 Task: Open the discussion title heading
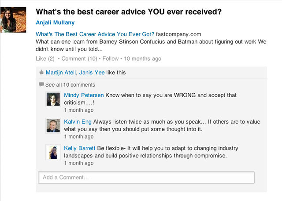129,12
